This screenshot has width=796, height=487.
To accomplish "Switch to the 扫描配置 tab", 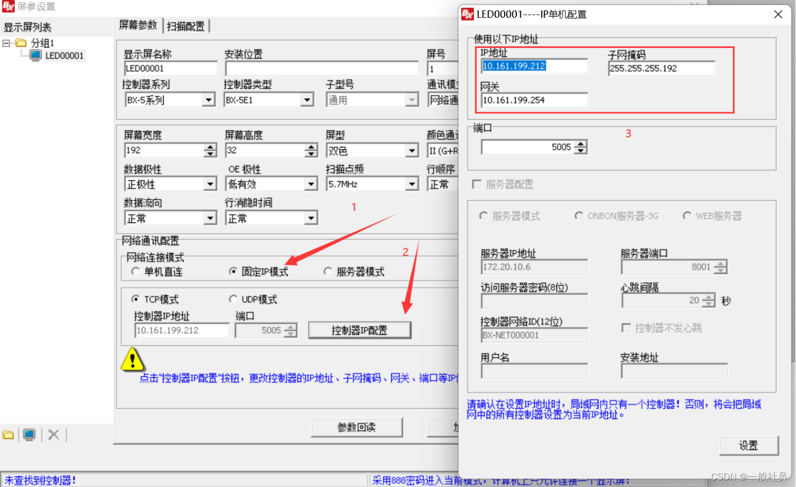I will [x=186, y=26].
